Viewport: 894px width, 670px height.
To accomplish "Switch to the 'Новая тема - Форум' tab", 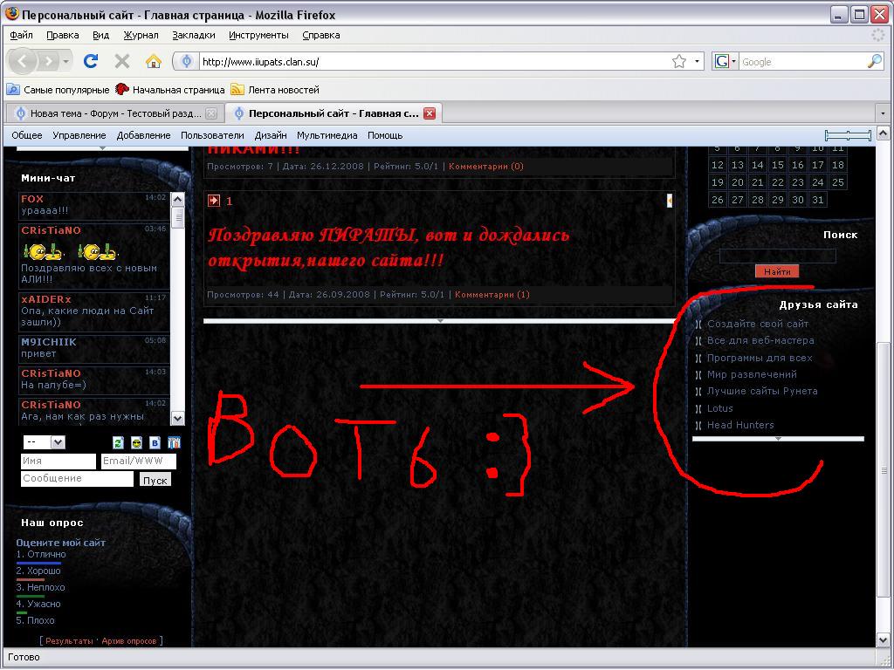I will pyautogui.click(x=113, y=113).
